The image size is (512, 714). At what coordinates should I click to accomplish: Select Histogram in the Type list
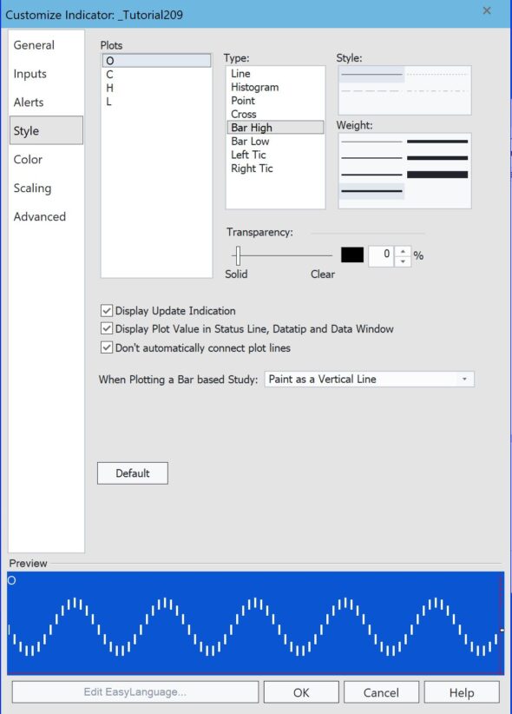(x=254, y=87)
